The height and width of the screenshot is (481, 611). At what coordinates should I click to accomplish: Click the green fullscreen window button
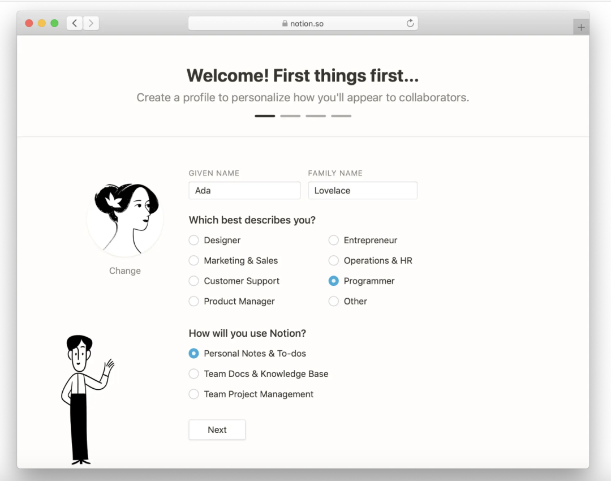coord(54,23)
